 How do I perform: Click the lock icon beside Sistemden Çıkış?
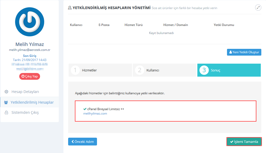coord(6,113)
